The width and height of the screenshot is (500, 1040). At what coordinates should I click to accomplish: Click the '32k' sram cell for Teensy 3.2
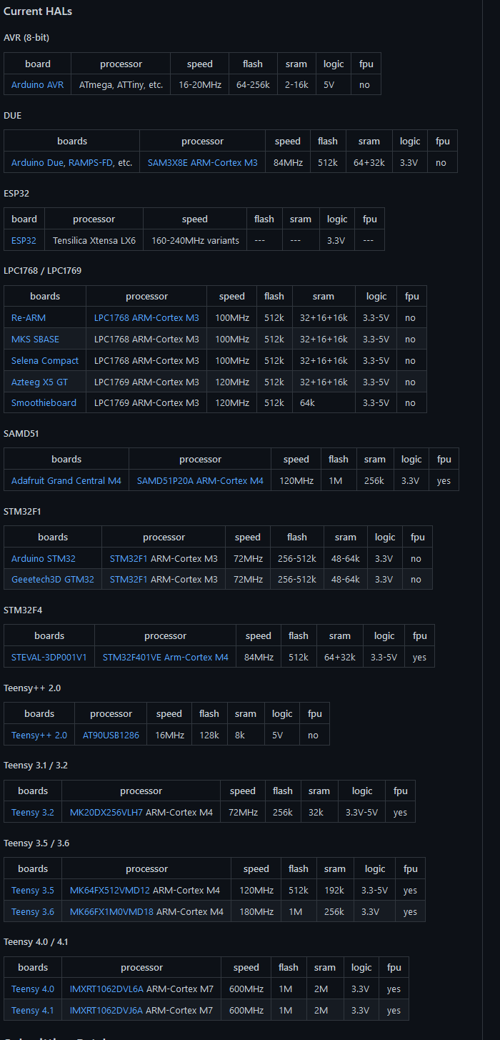[319, 812]
